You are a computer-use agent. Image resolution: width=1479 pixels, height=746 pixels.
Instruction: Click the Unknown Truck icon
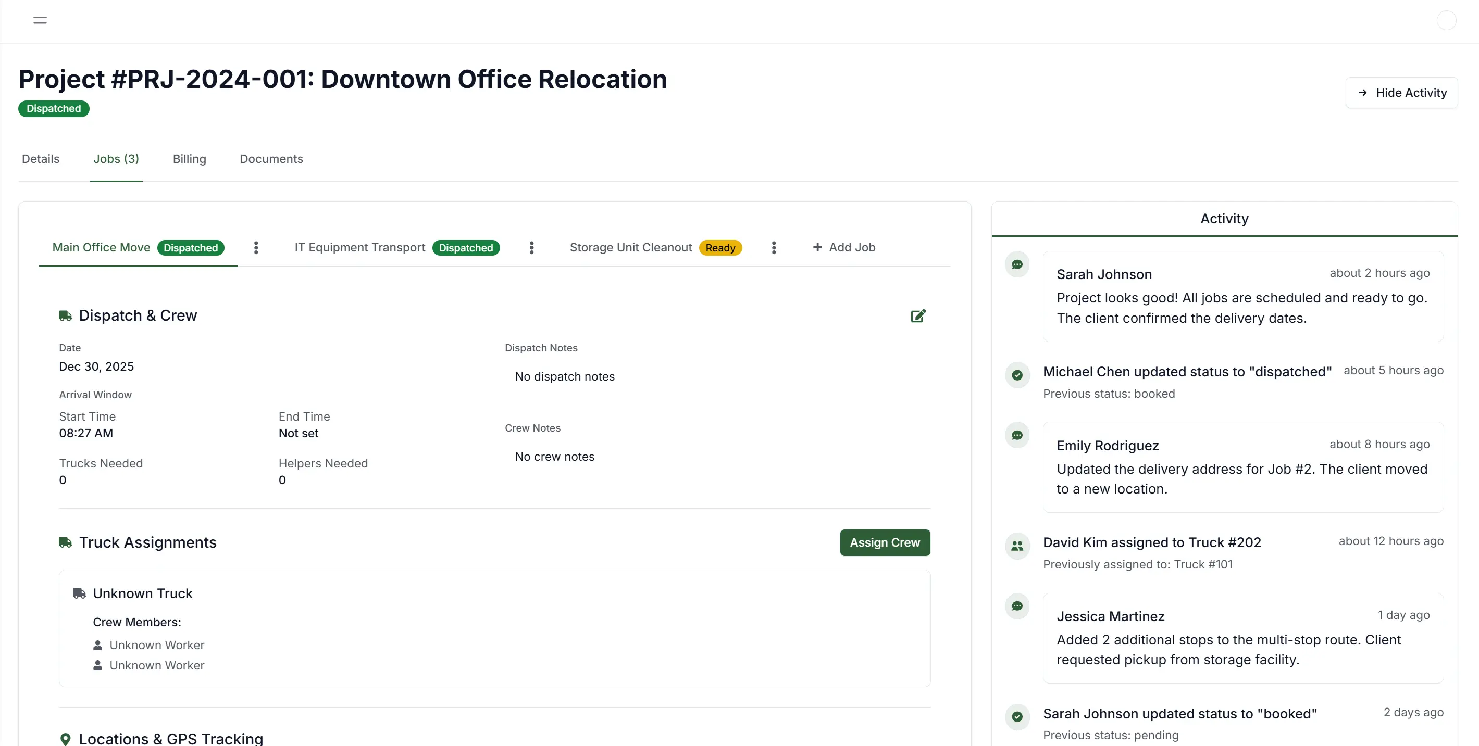[79, 593]
